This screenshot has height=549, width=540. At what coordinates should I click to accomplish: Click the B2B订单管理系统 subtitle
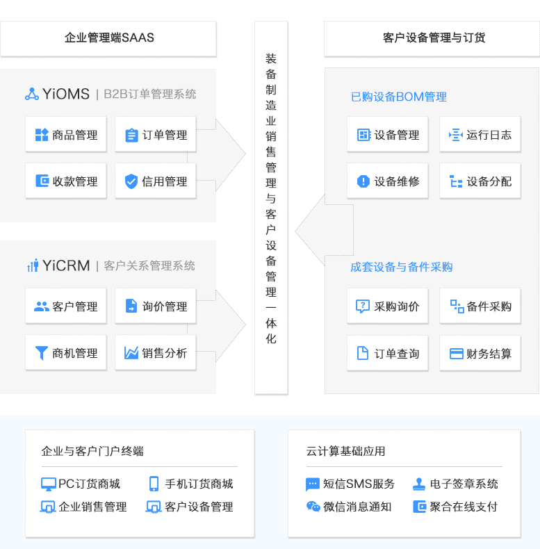tap(150, 95)
